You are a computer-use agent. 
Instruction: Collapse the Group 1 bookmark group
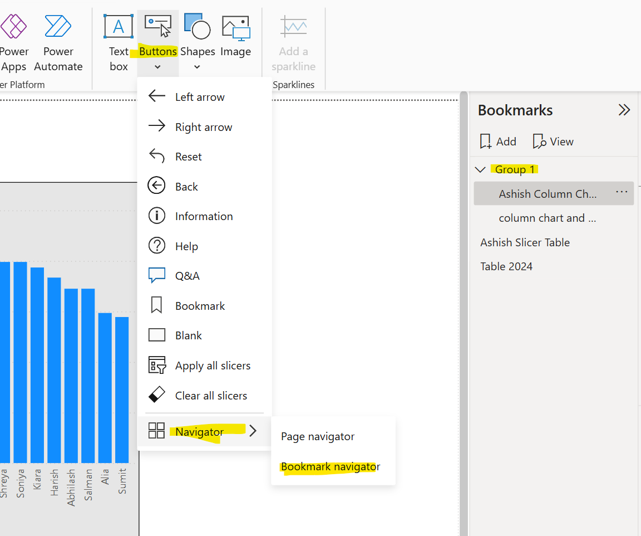[x=480, y=169]
